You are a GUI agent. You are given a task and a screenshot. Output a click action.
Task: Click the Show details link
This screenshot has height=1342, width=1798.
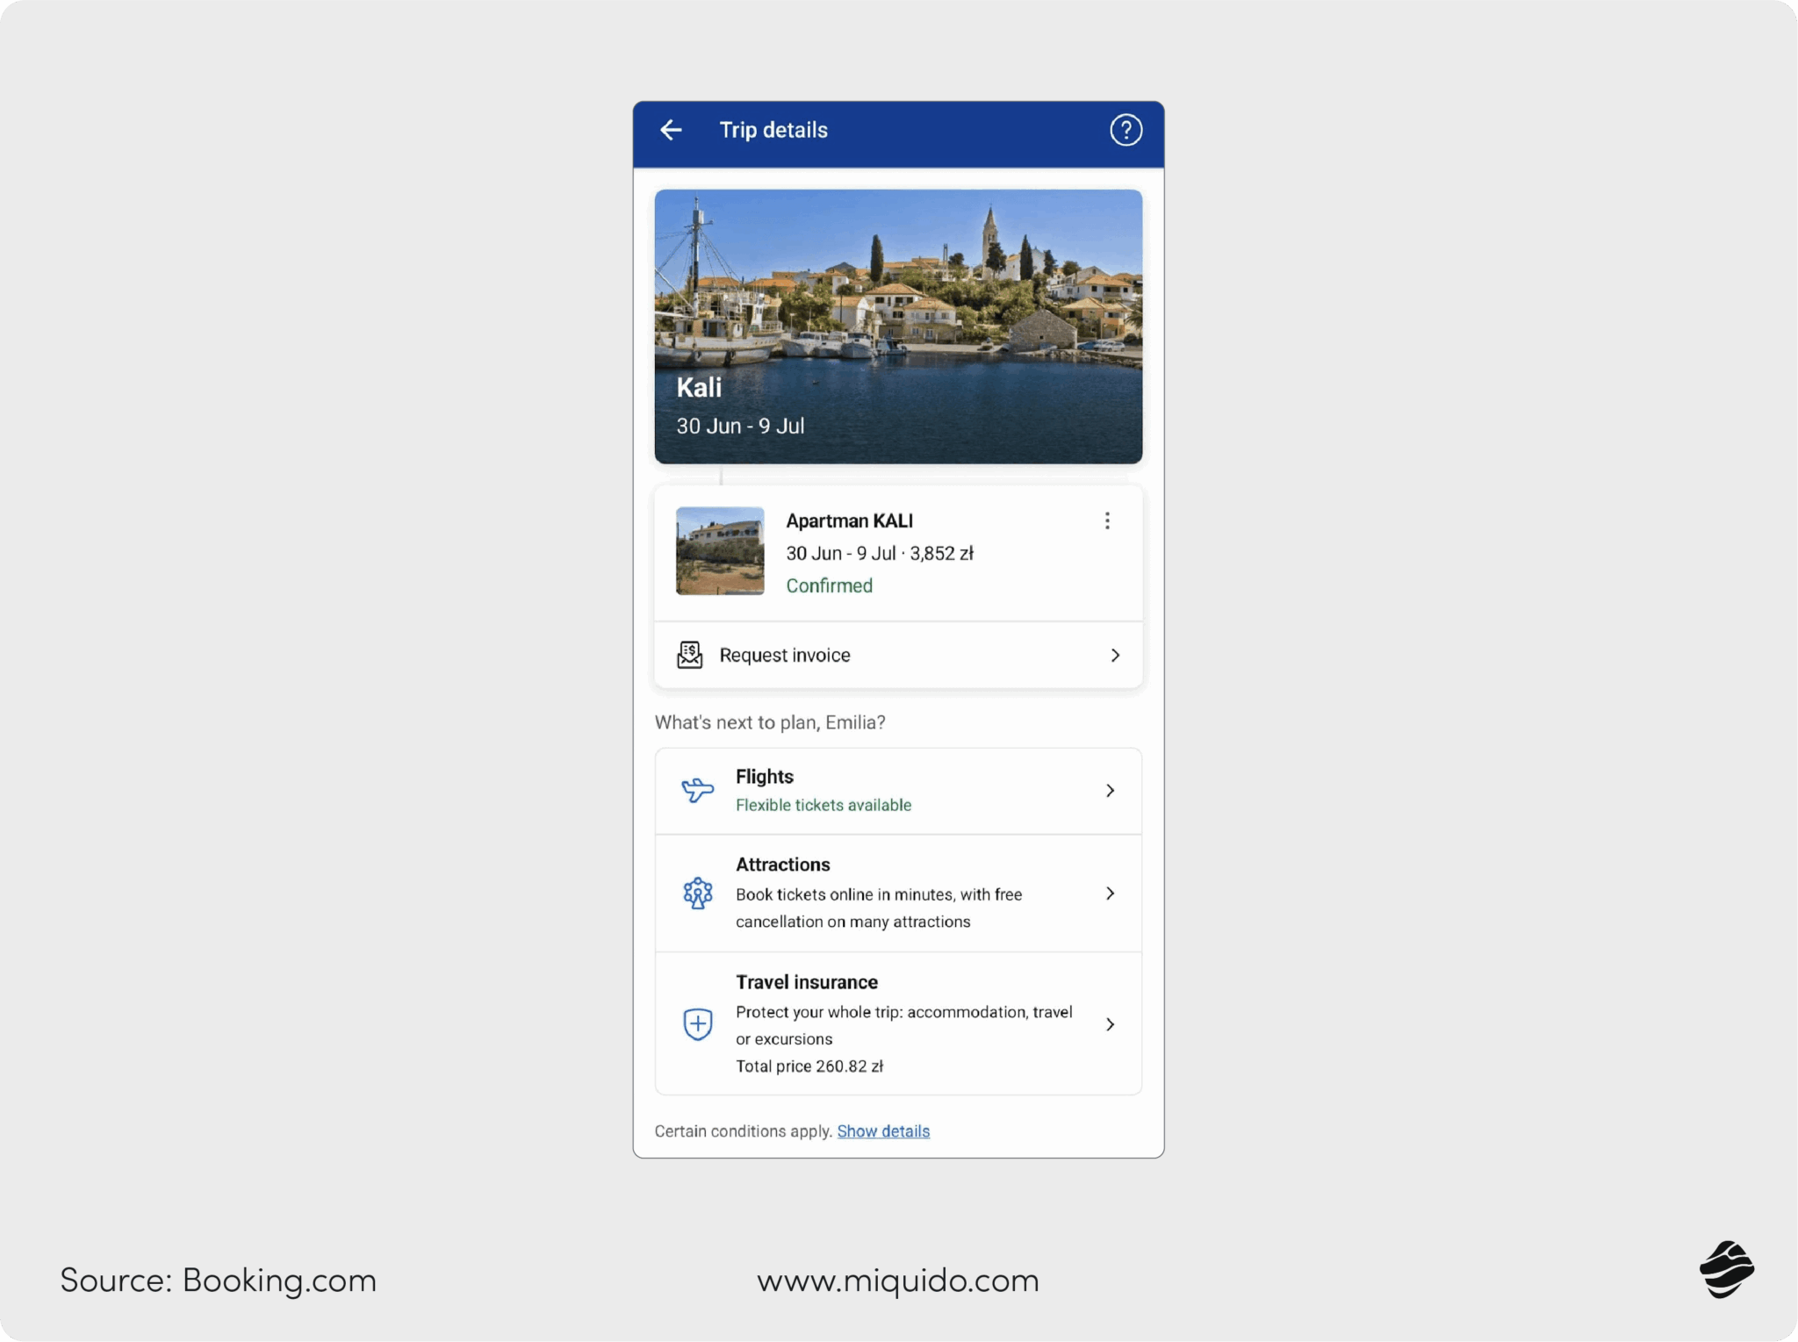882,1131
